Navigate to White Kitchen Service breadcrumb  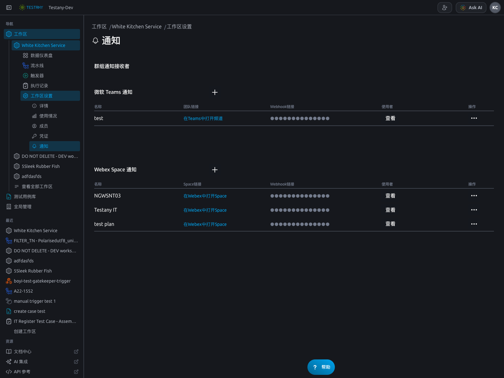point(137,27)
